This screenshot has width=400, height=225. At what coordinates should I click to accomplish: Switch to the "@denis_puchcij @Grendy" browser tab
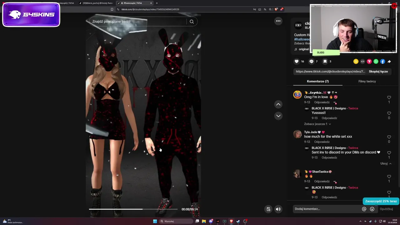96,3
